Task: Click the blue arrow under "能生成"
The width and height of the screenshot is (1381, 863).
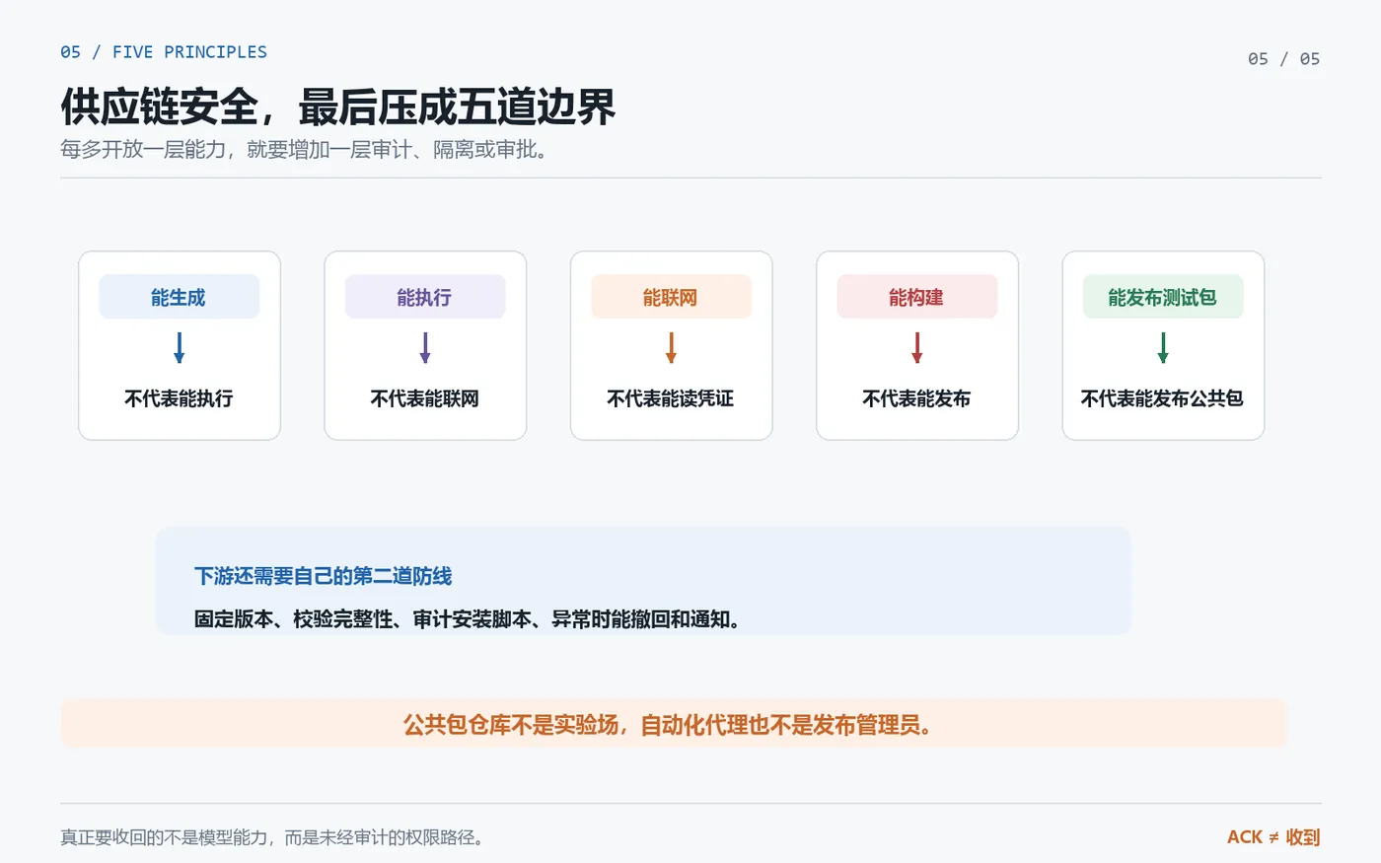Action: click(x=179, y=347)
